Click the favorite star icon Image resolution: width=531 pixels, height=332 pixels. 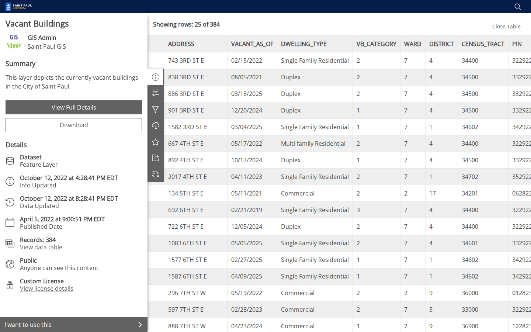pyautogui.click(x=156, y=142)
